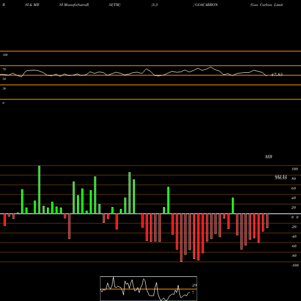Click the 30 level label on RSI axis
This screenshot has height=301, width=301.
[x=4, y=88]
